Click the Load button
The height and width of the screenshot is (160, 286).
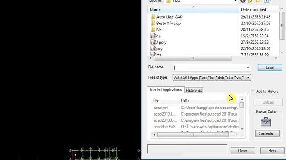(270, 68)
